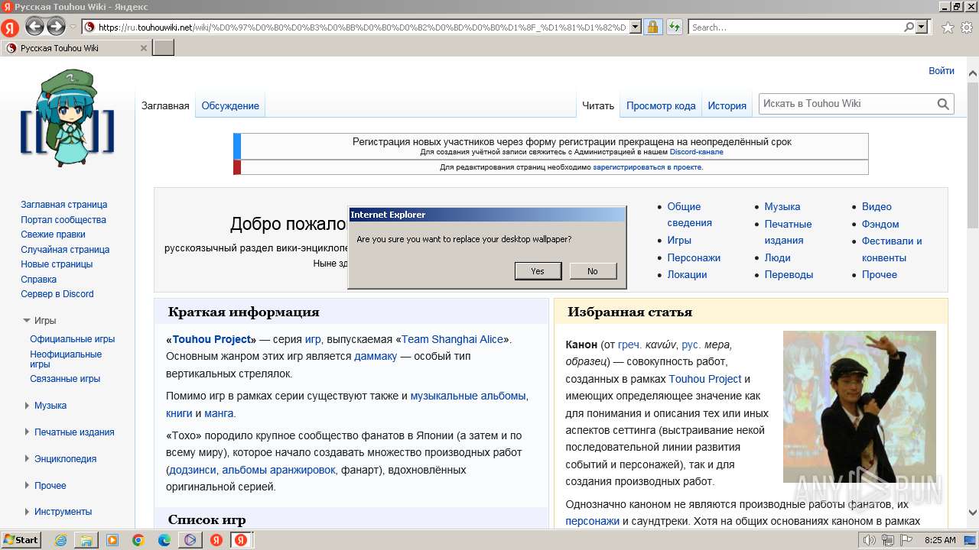Click the network tray icon
Viewport: 979px width, 550px height.
click(888, 540)
